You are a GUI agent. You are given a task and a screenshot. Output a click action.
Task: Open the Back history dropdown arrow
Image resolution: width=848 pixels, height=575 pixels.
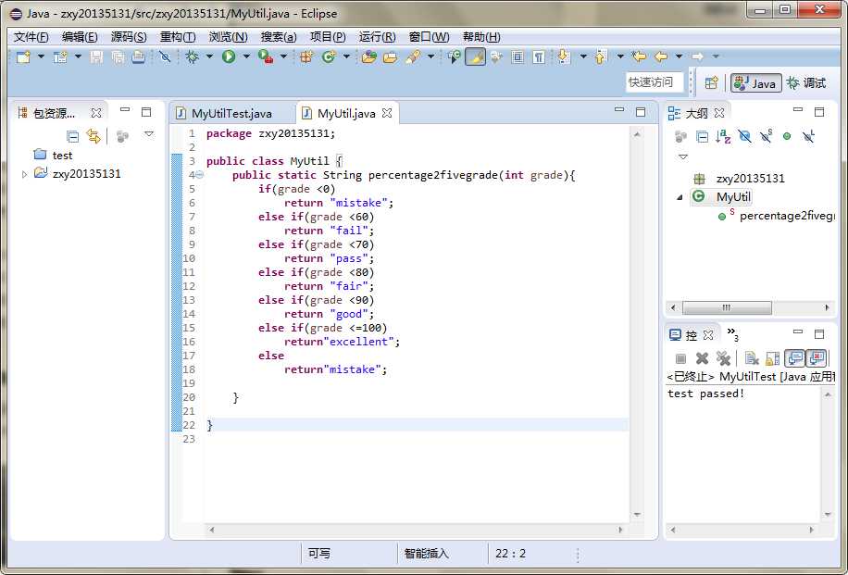[x=679, y=56]
